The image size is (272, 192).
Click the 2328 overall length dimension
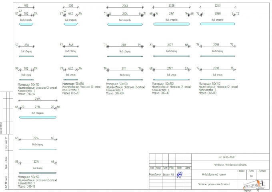(171, 6)
